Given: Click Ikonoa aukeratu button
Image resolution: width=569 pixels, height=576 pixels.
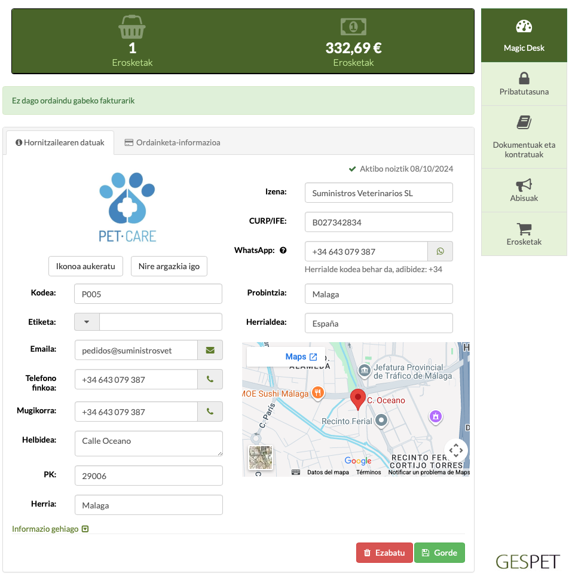Looking at the screenshot, I should point(85,266).
